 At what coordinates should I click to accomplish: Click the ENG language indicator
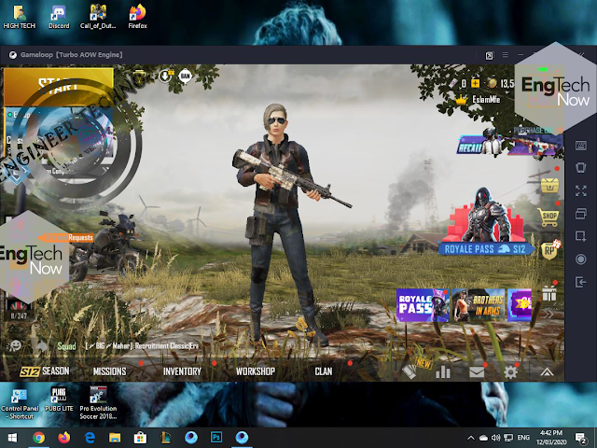[523, 438]
